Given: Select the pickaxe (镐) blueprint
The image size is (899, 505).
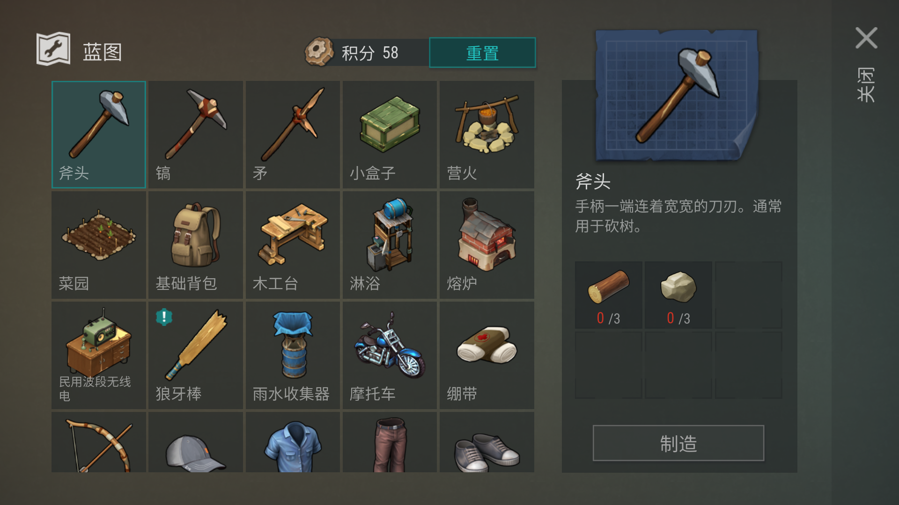Looking at the screenshot, I should [x=196, y=135].
